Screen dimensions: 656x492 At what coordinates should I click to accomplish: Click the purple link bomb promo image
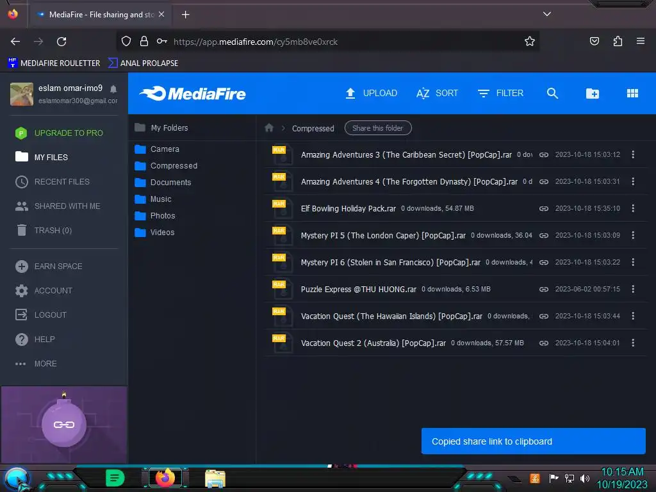pyautogui.click(x=64, y=425)
